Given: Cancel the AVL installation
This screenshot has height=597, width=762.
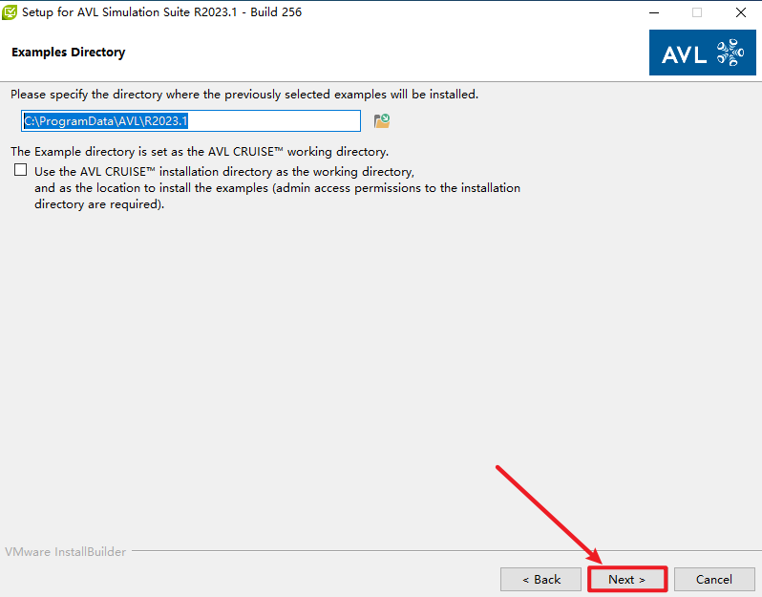Looking at the screenshot, I should (x=713, y=579).
